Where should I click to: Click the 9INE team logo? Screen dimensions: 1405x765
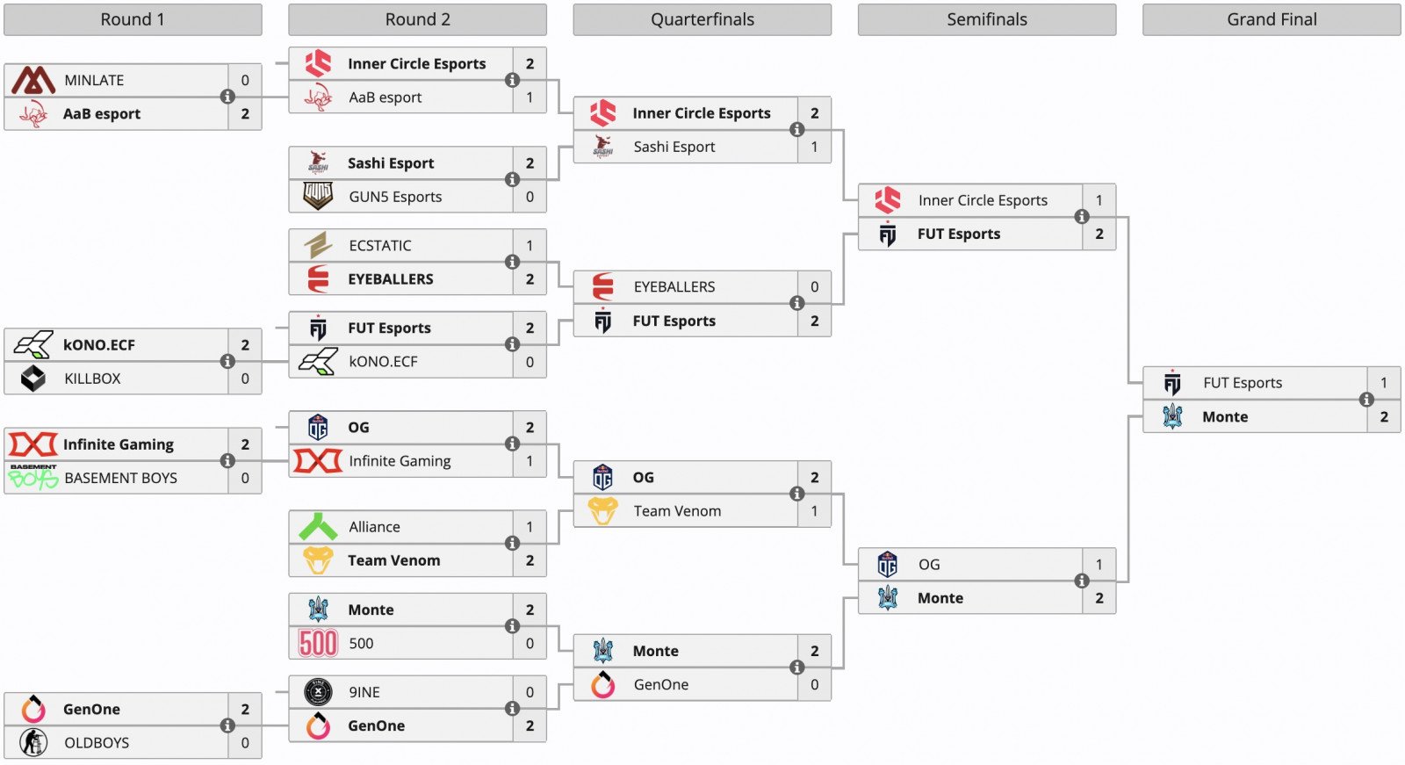[318, 692]
